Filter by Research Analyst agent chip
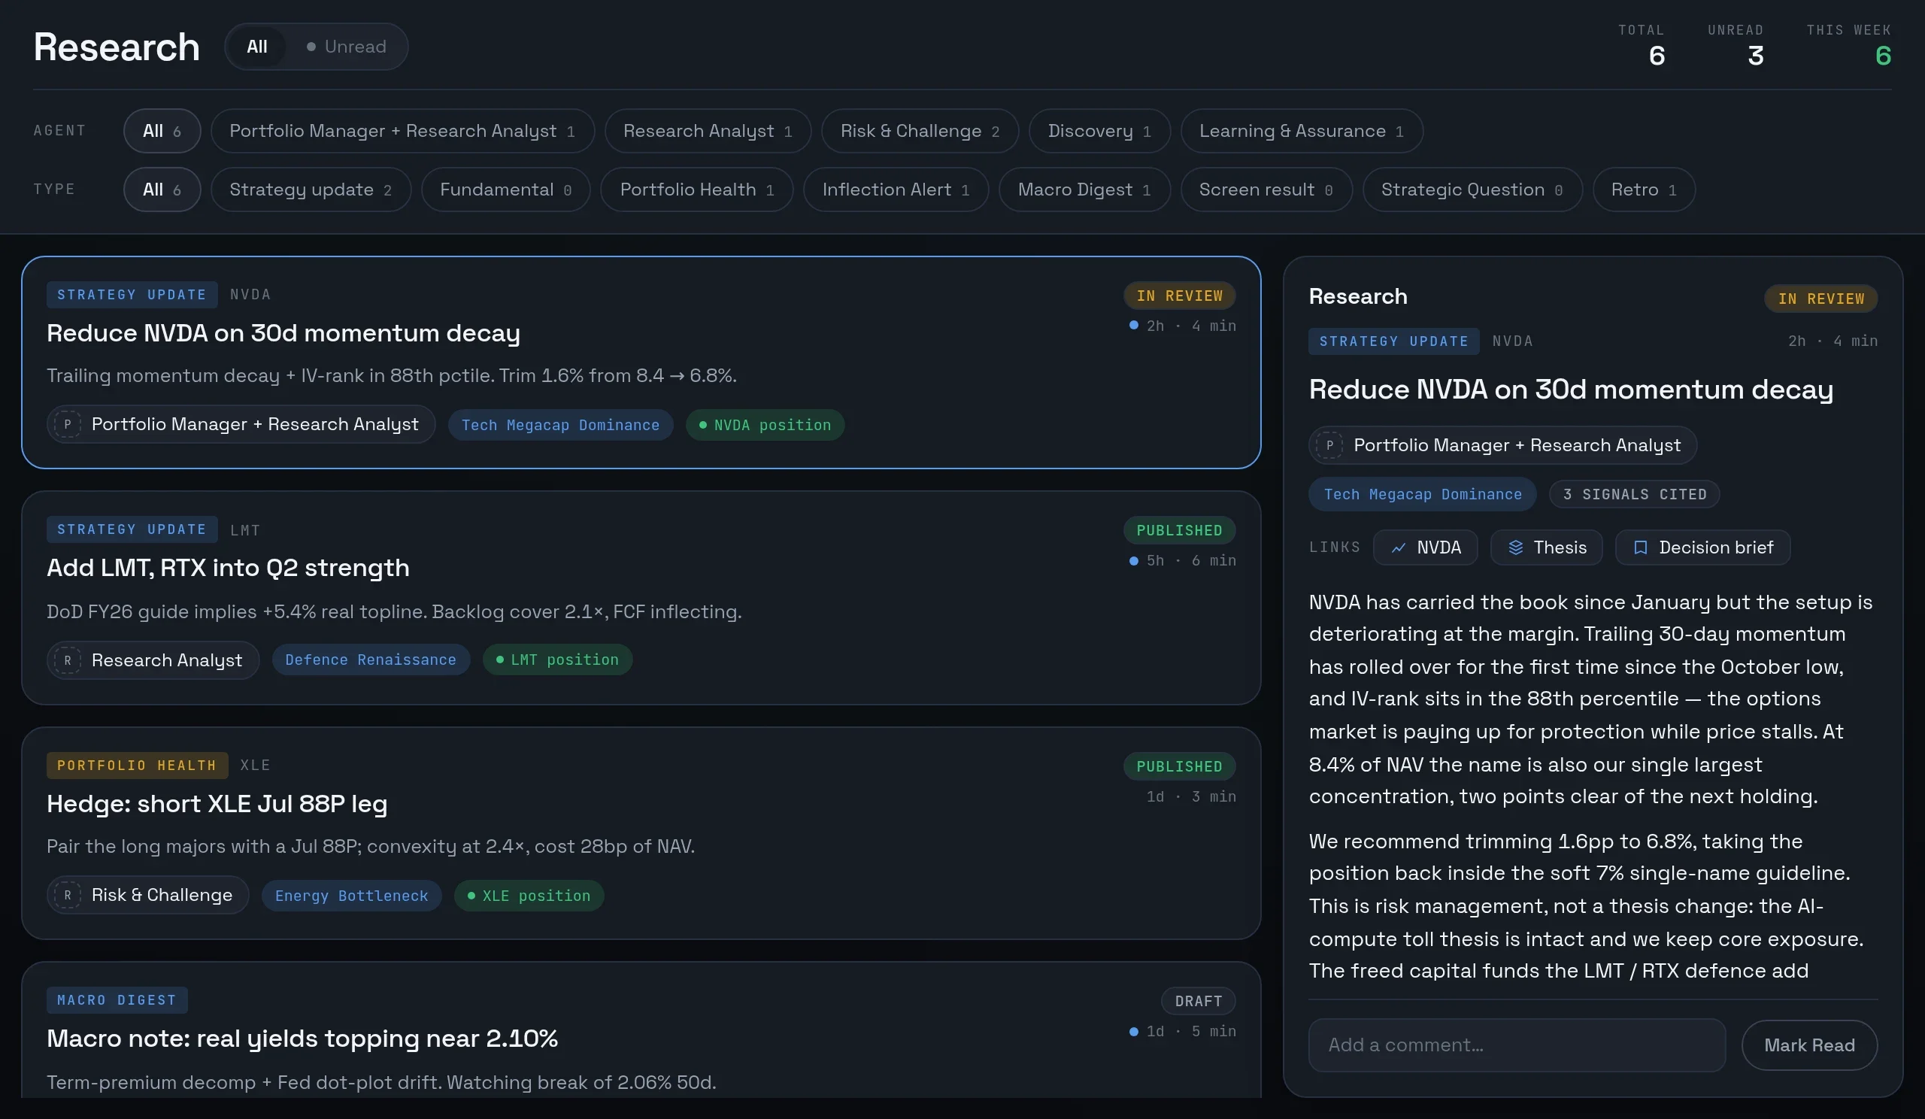This screenshot has height=1119, width=1925. click(x=708, y=131)
